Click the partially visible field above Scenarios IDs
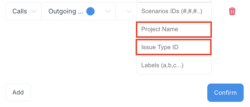 click(x=174, y=1)
